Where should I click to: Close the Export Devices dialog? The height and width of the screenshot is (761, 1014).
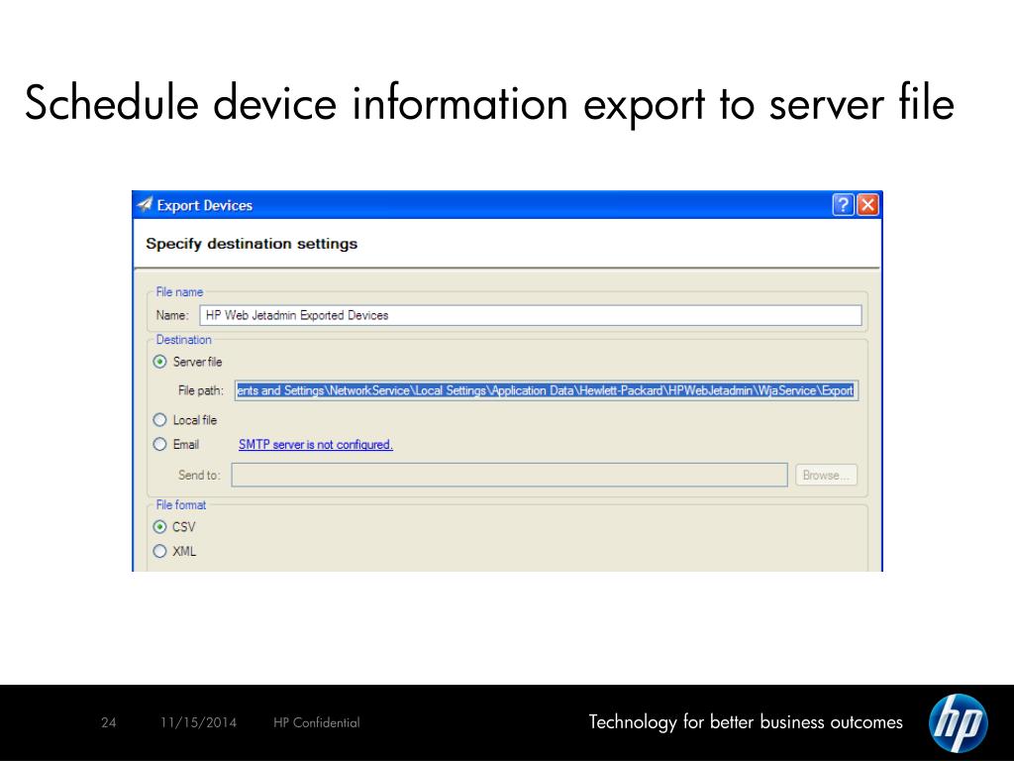pyautogui.click(x=867, y=204)
